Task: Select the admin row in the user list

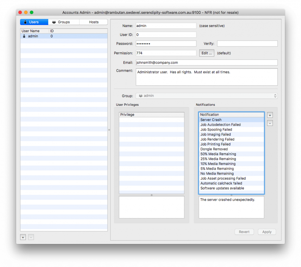Action: (x=44, y=36)
